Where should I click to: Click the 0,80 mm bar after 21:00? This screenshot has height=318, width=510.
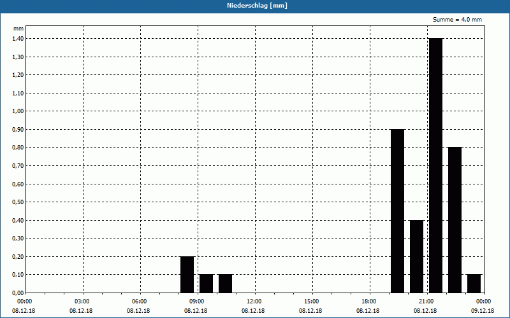click(455, 219)
